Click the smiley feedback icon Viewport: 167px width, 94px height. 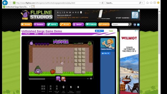click(x=158, y=3)
